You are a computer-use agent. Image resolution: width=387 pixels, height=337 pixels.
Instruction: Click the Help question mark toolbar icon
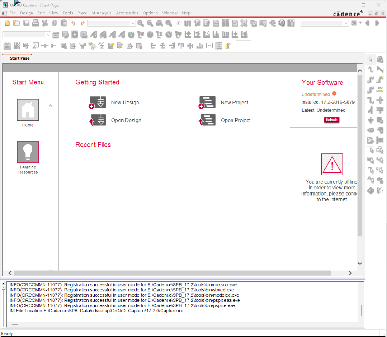coord(282,23)
